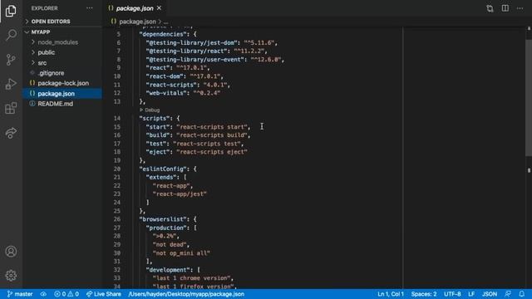
Task: Click "not op_mini all" string on line 30
Action: tap(181, 252)
